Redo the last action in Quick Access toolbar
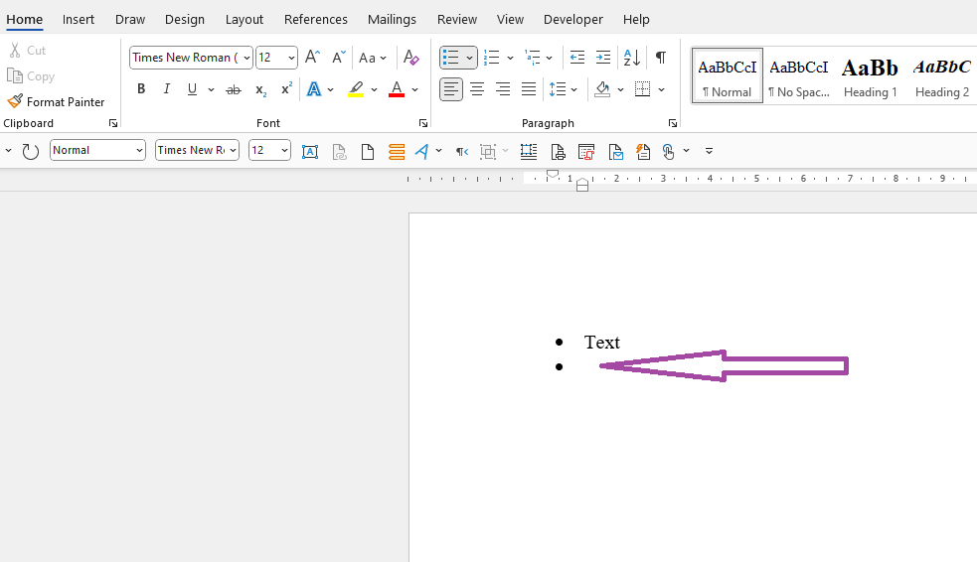The image size is (977, 562). pyautogui.click(x=30, y=151)
